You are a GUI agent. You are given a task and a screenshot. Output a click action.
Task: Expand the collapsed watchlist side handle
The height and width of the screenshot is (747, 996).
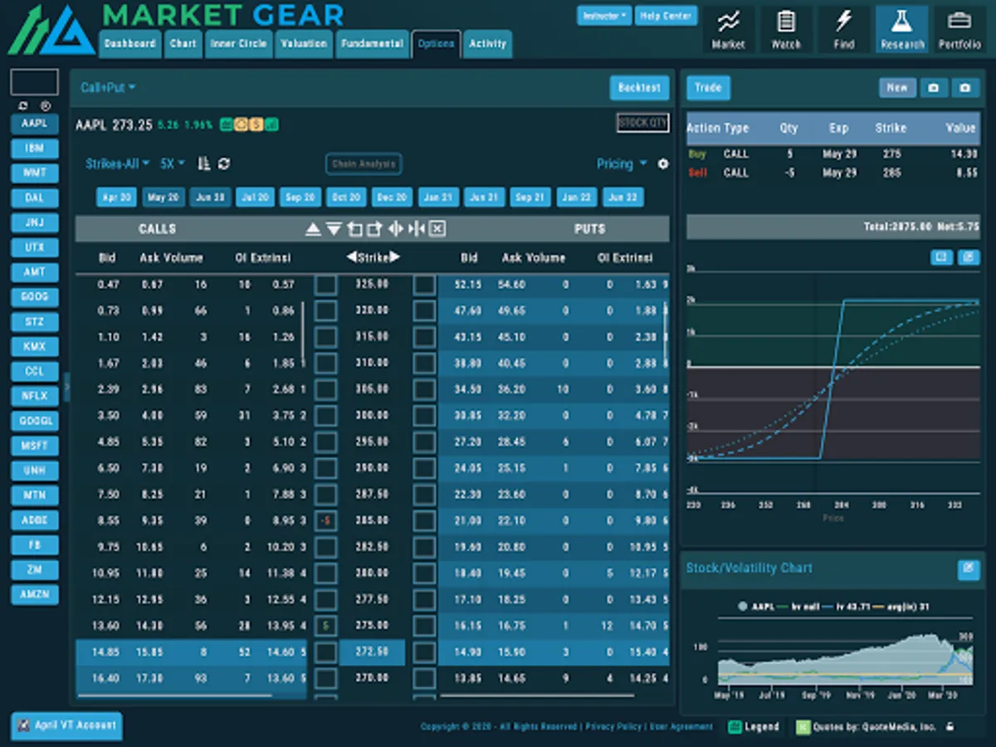(x=66, y=388)
